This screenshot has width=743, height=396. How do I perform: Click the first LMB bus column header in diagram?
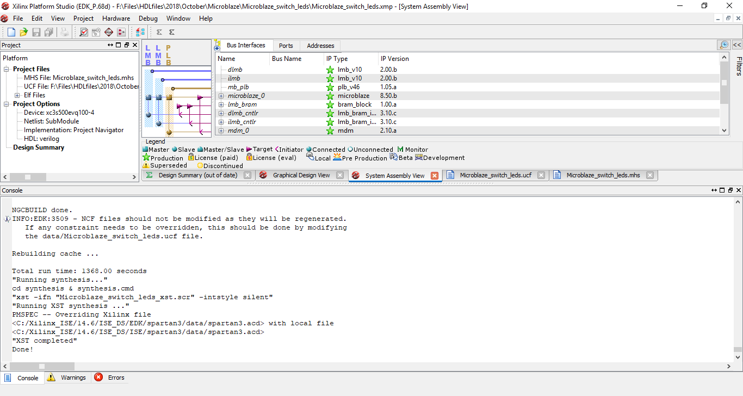(x=148, y=55)
